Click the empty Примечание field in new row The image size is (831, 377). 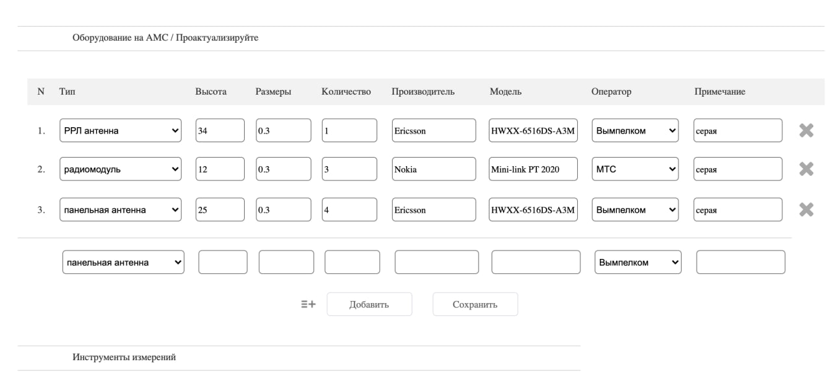click(741, 262)
